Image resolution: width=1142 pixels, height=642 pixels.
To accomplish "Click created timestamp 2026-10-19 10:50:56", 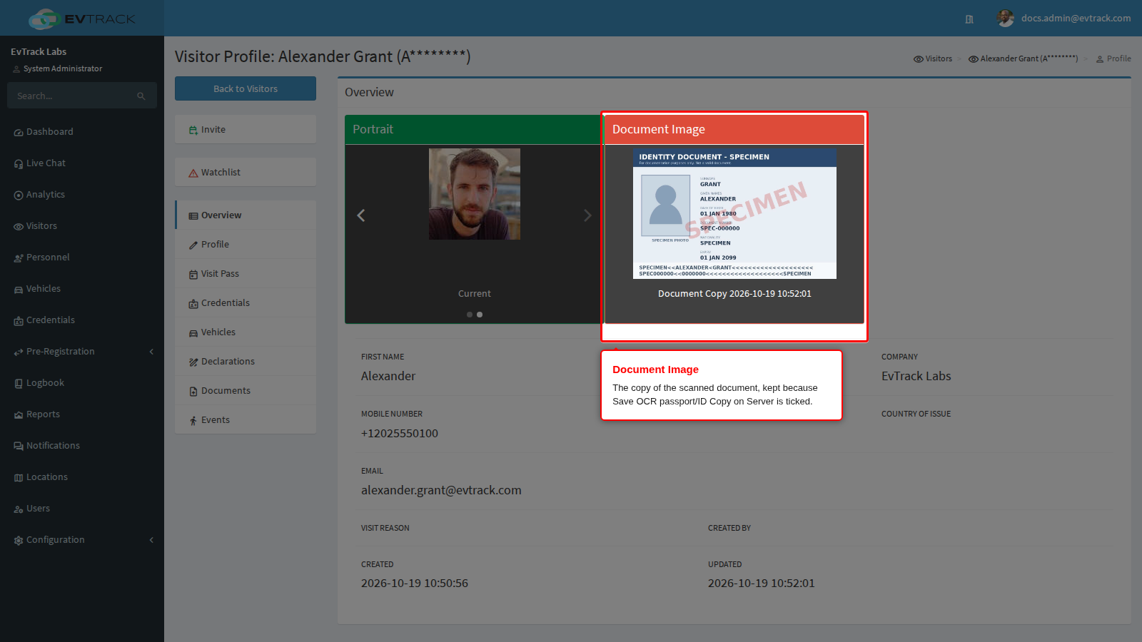I will [x=415, y=583].
